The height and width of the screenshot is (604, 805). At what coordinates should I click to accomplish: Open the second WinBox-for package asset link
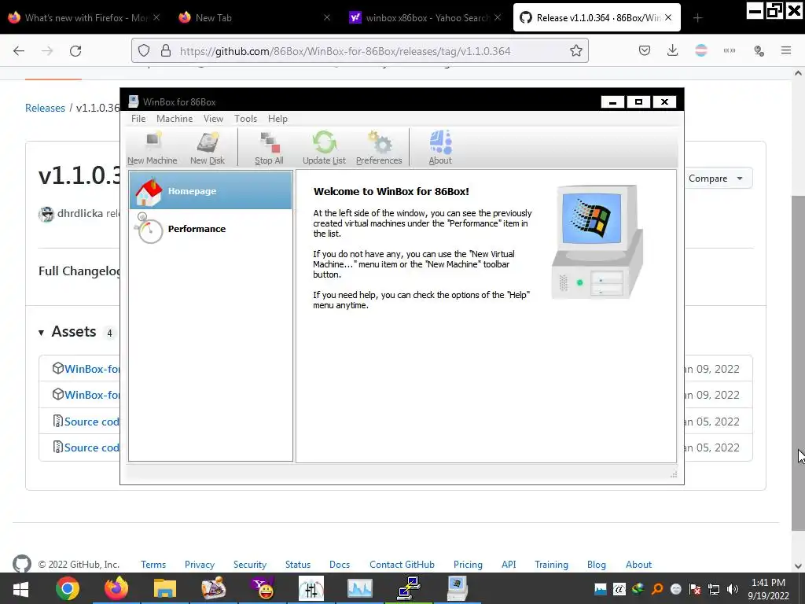click(91, 395)
